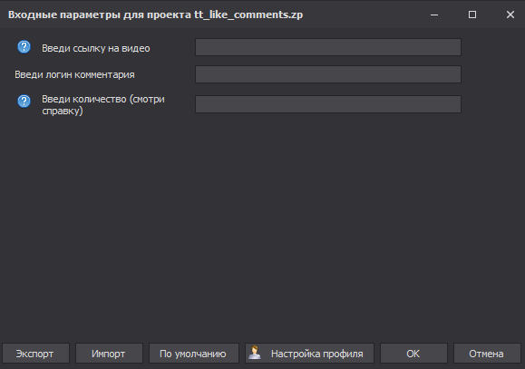Minimize the input parameters window
This screenshot has width=525, height=369.
(x=434, y=15)
